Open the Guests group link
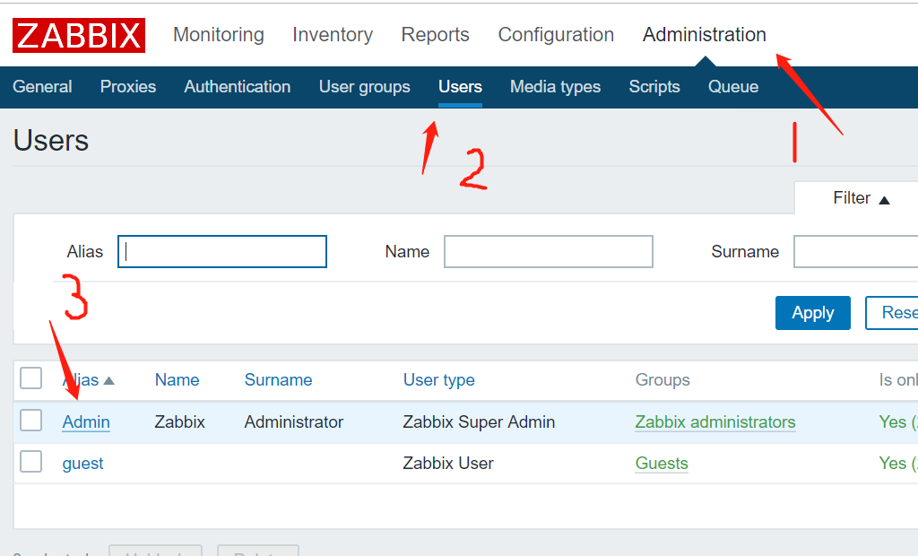Screen dimensions: 918x556 pos(662,464)
